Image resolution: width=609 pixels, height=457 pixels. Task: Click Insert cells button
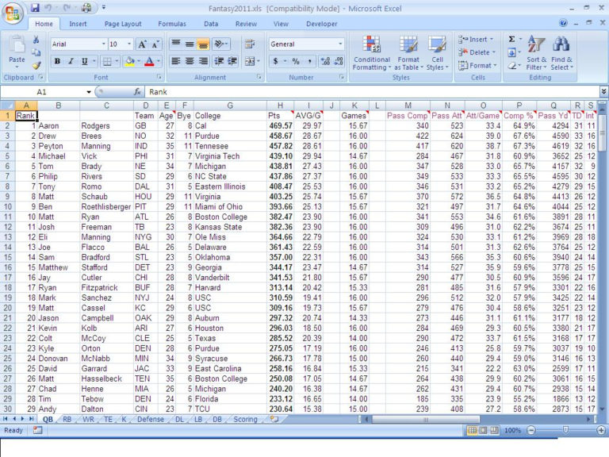pyautogui.click(x=476, y=39)
